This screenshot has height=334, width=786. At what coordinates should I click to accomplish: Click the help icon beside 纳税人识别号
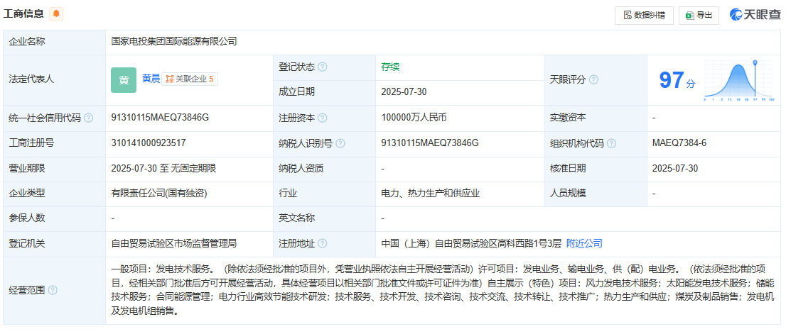(340, 143)
